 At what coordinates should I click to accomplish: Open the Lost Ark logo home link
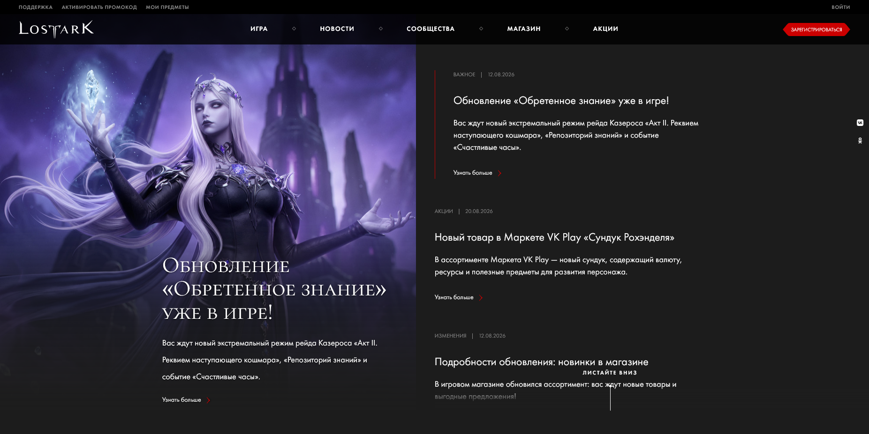click(x=56, y=29)
